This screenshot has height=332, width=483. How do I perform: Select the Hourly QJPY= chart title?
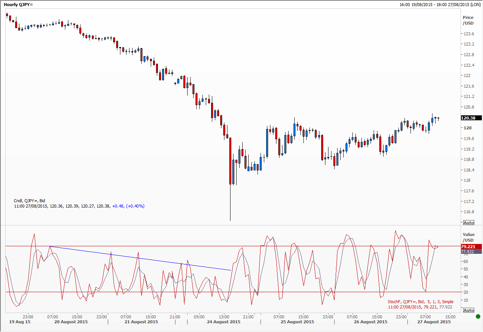point(19,5)
